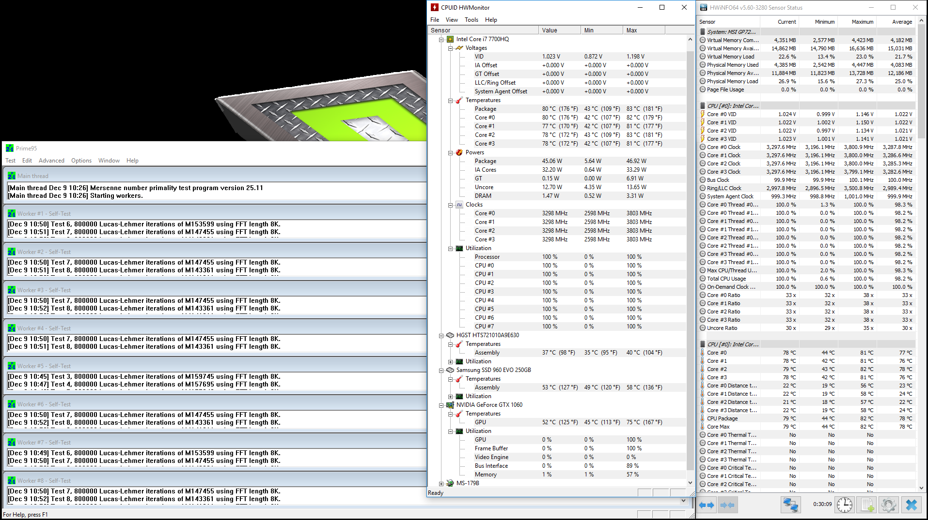Open Prime95 Options menu

[x=81, y=161]
